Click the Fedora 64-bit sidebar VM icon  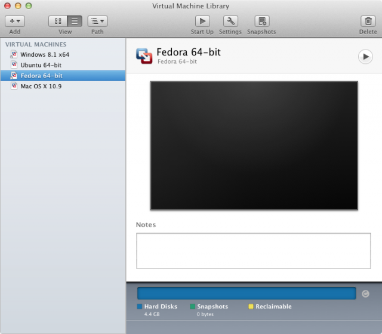pos(14,76)
